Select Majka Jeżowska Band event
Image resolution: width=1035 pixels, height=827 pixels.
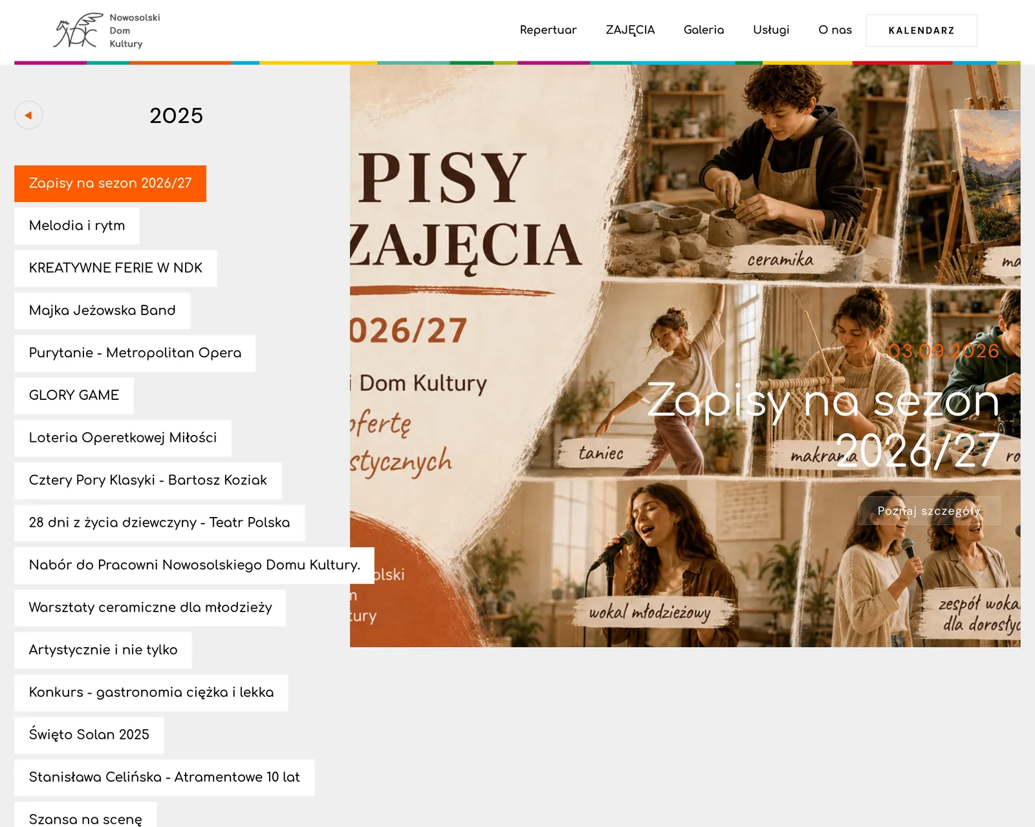click(102, 311)
